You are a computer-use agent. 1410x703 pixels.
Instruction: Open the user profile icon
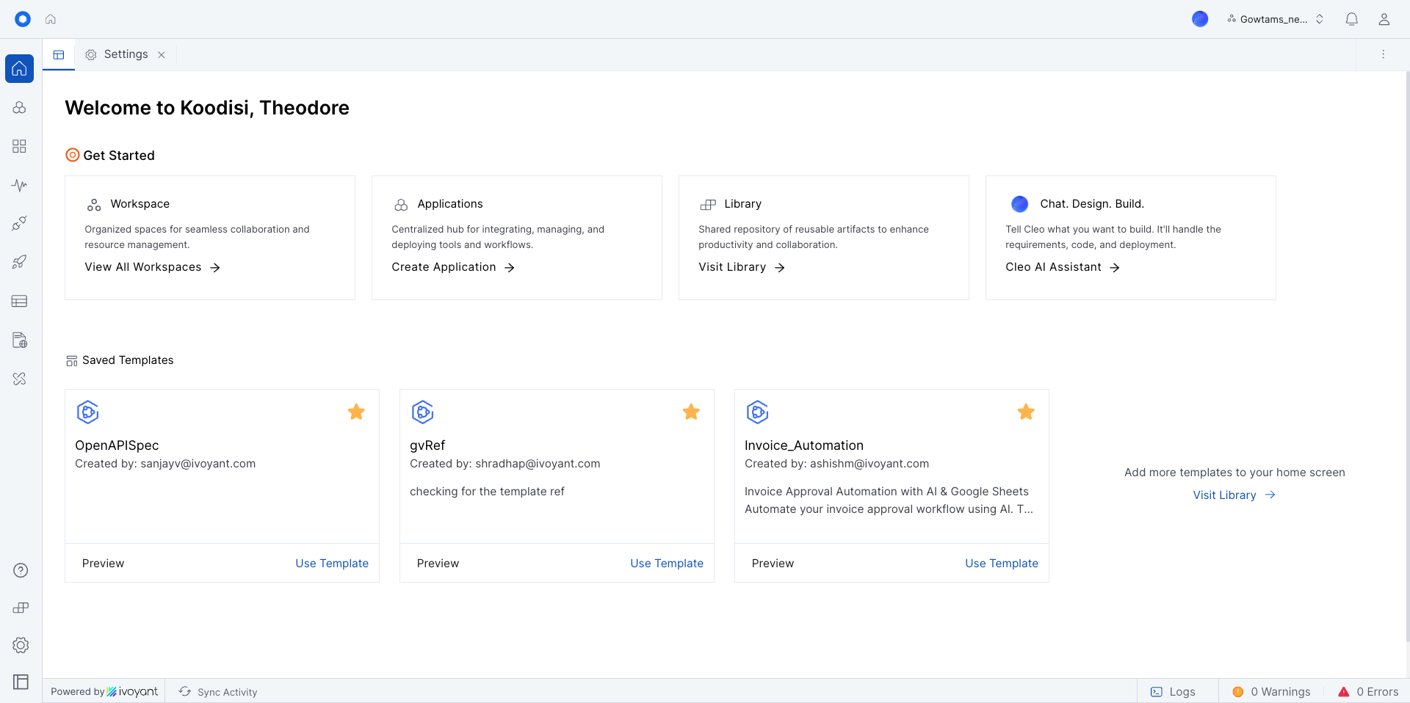coord(1384,19)
